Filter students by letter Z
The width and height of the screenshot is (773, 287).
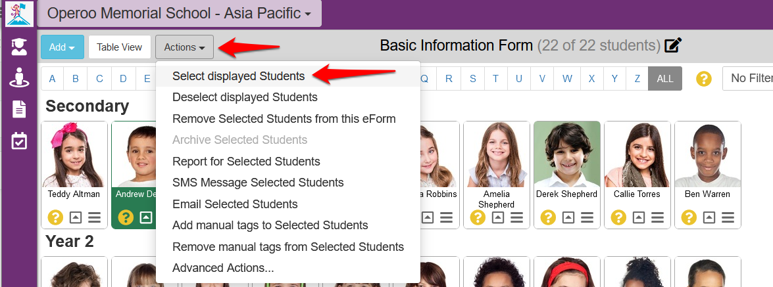click(x=637, y=79)
